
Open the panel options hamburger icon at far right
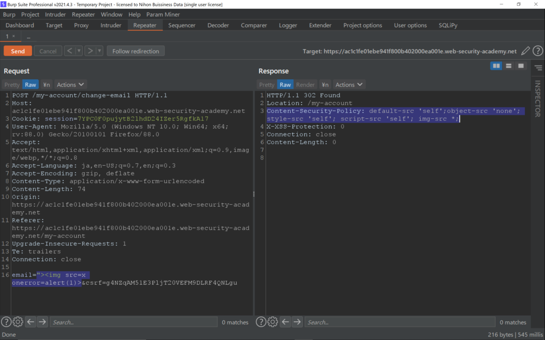(x=539, y=68)
